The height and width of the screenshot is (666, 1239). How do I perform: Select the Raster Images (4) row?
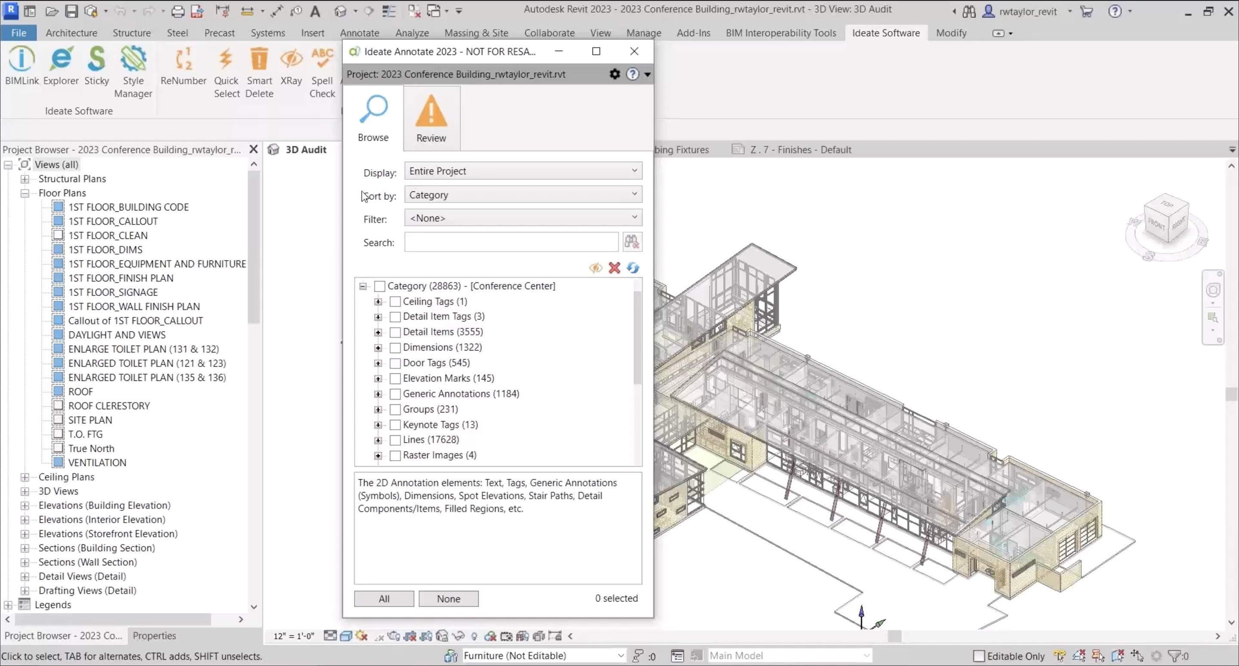click(x=440, y=455)
